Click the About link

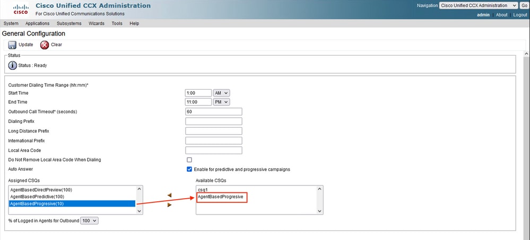[x=501, y=15]
